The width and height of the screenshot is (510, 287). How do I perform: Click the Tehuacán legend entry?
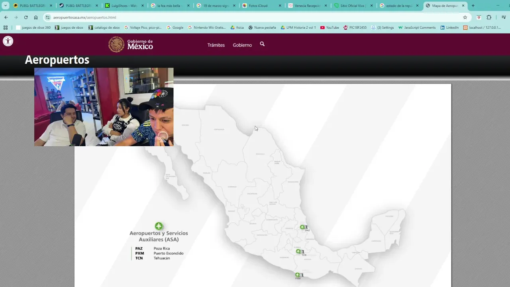(162, 258)
